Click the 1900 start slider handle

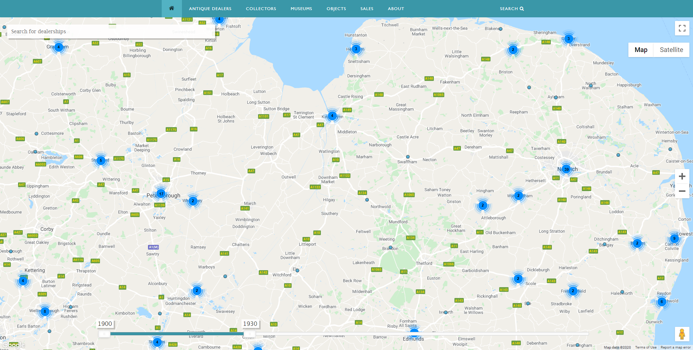(104, 334)
